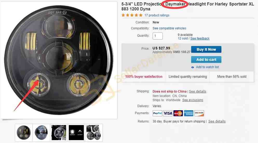
Task: Click the MasterCard payment icon
Action: pos(178,113)
